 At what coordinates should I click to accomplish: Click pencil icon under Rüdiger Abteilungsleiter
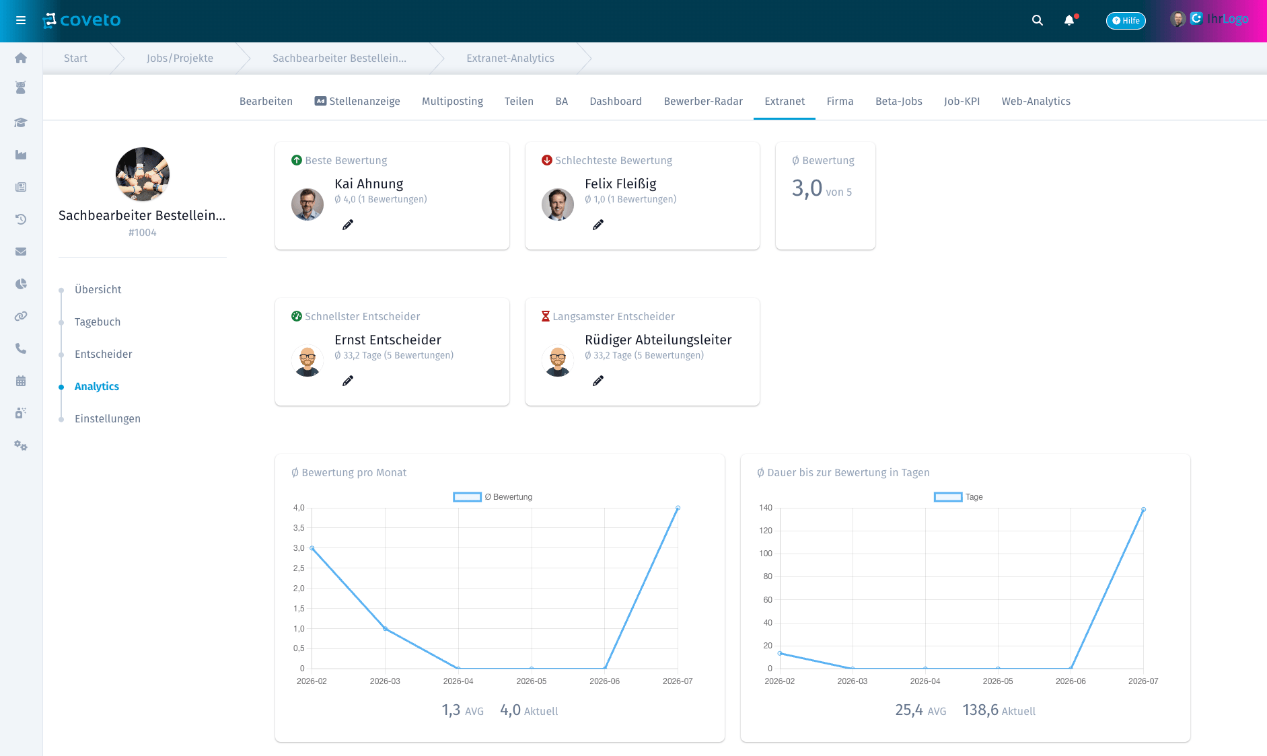598,381
